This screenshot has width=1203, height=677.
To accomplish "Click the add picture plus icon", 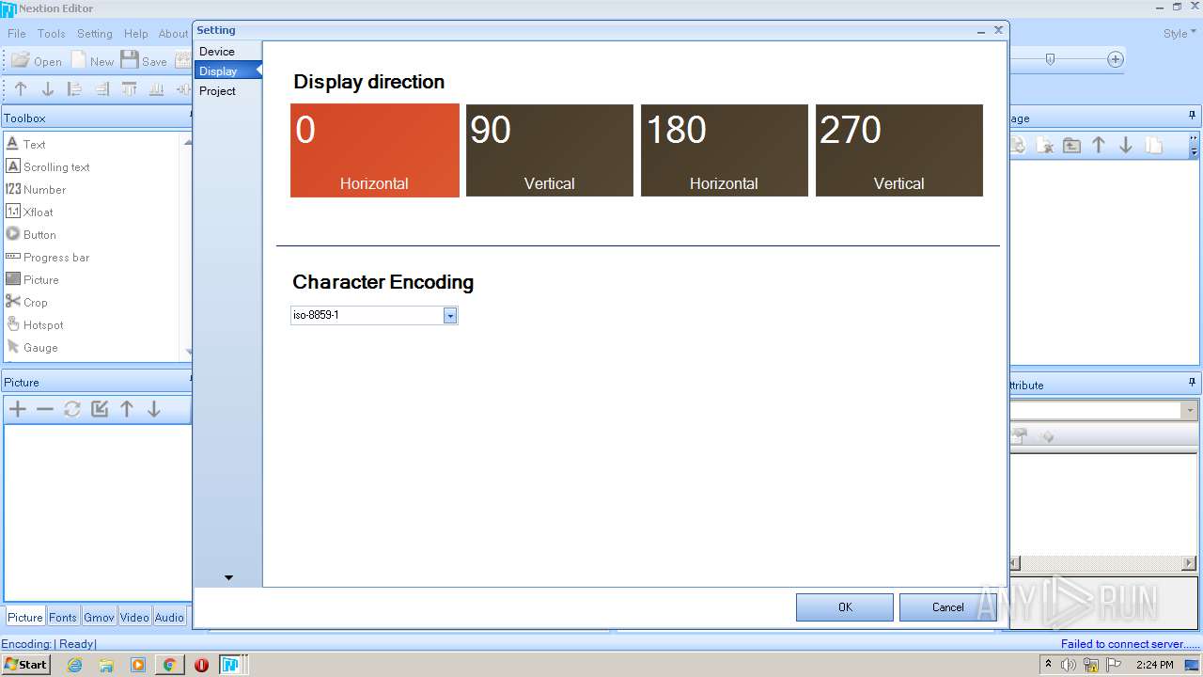I will (x=18, y=409).
